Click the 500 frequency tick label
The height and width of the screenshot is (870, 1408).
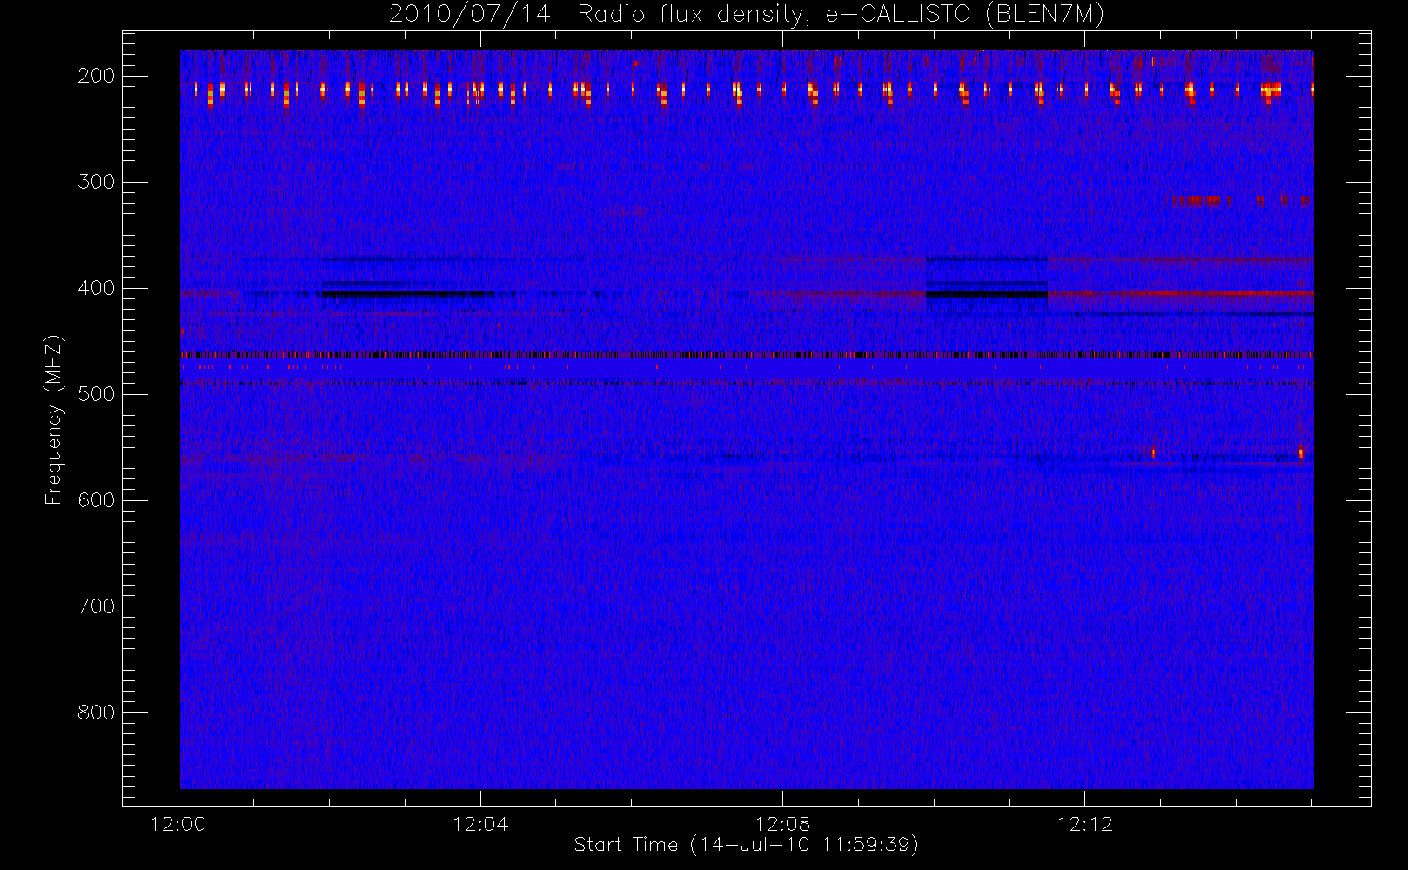(x=96, y=394)
